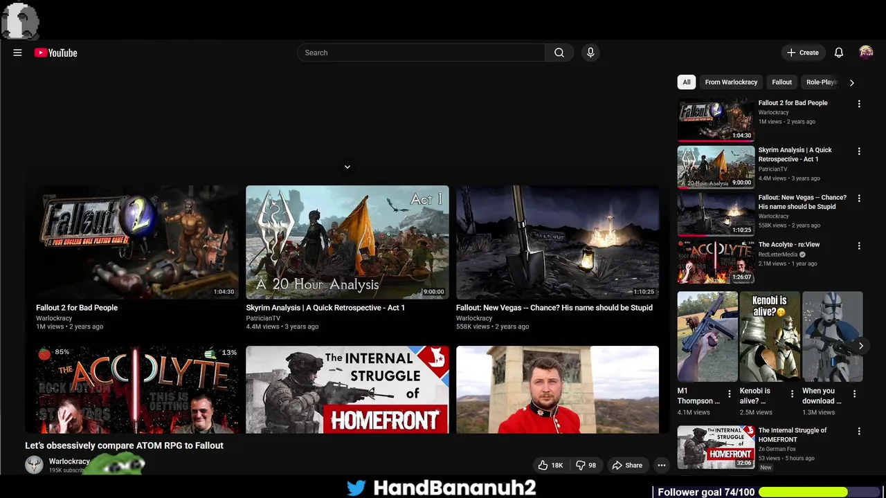The height and width of the screenshot is (498, 886).
Task: Click the Twitter bird icon in overlay
Action: tap(356, 488)
